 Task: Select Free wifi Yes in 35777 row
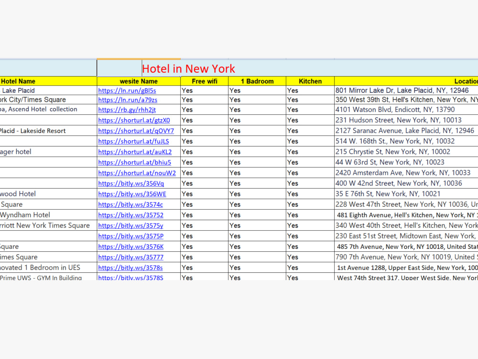coord(205,257)
